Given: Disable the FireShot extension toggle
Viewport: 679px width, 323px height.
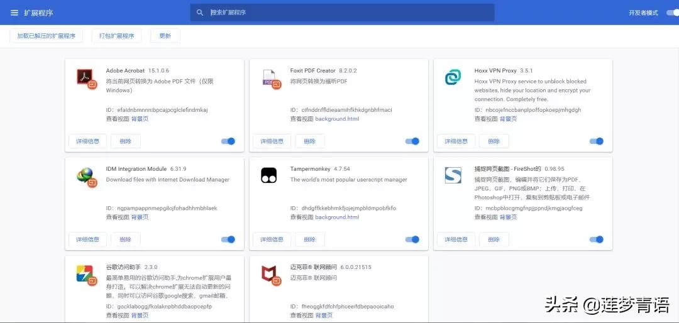Looking at the screenshot, I should point(596,239).
